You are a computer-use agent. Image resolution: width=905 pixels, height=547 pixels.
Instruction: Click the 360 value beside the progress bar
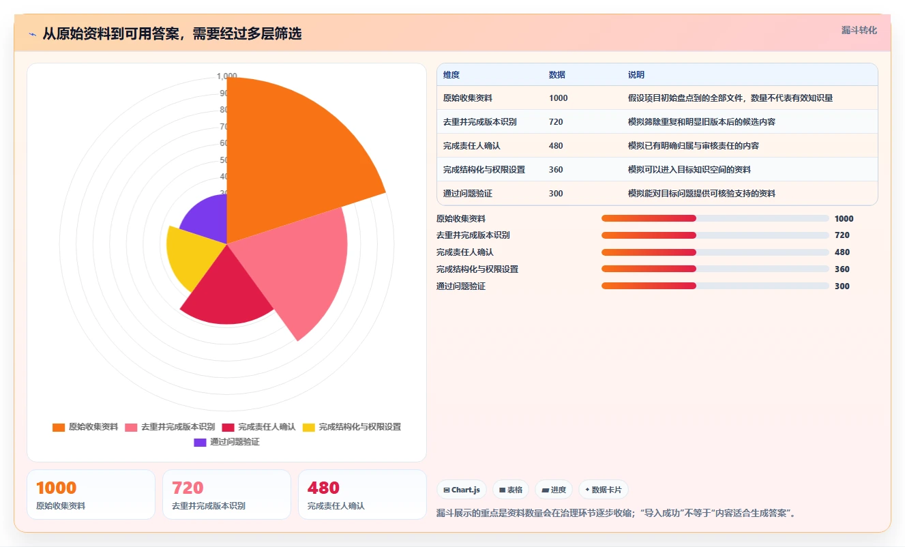click(x=842, y=269)
